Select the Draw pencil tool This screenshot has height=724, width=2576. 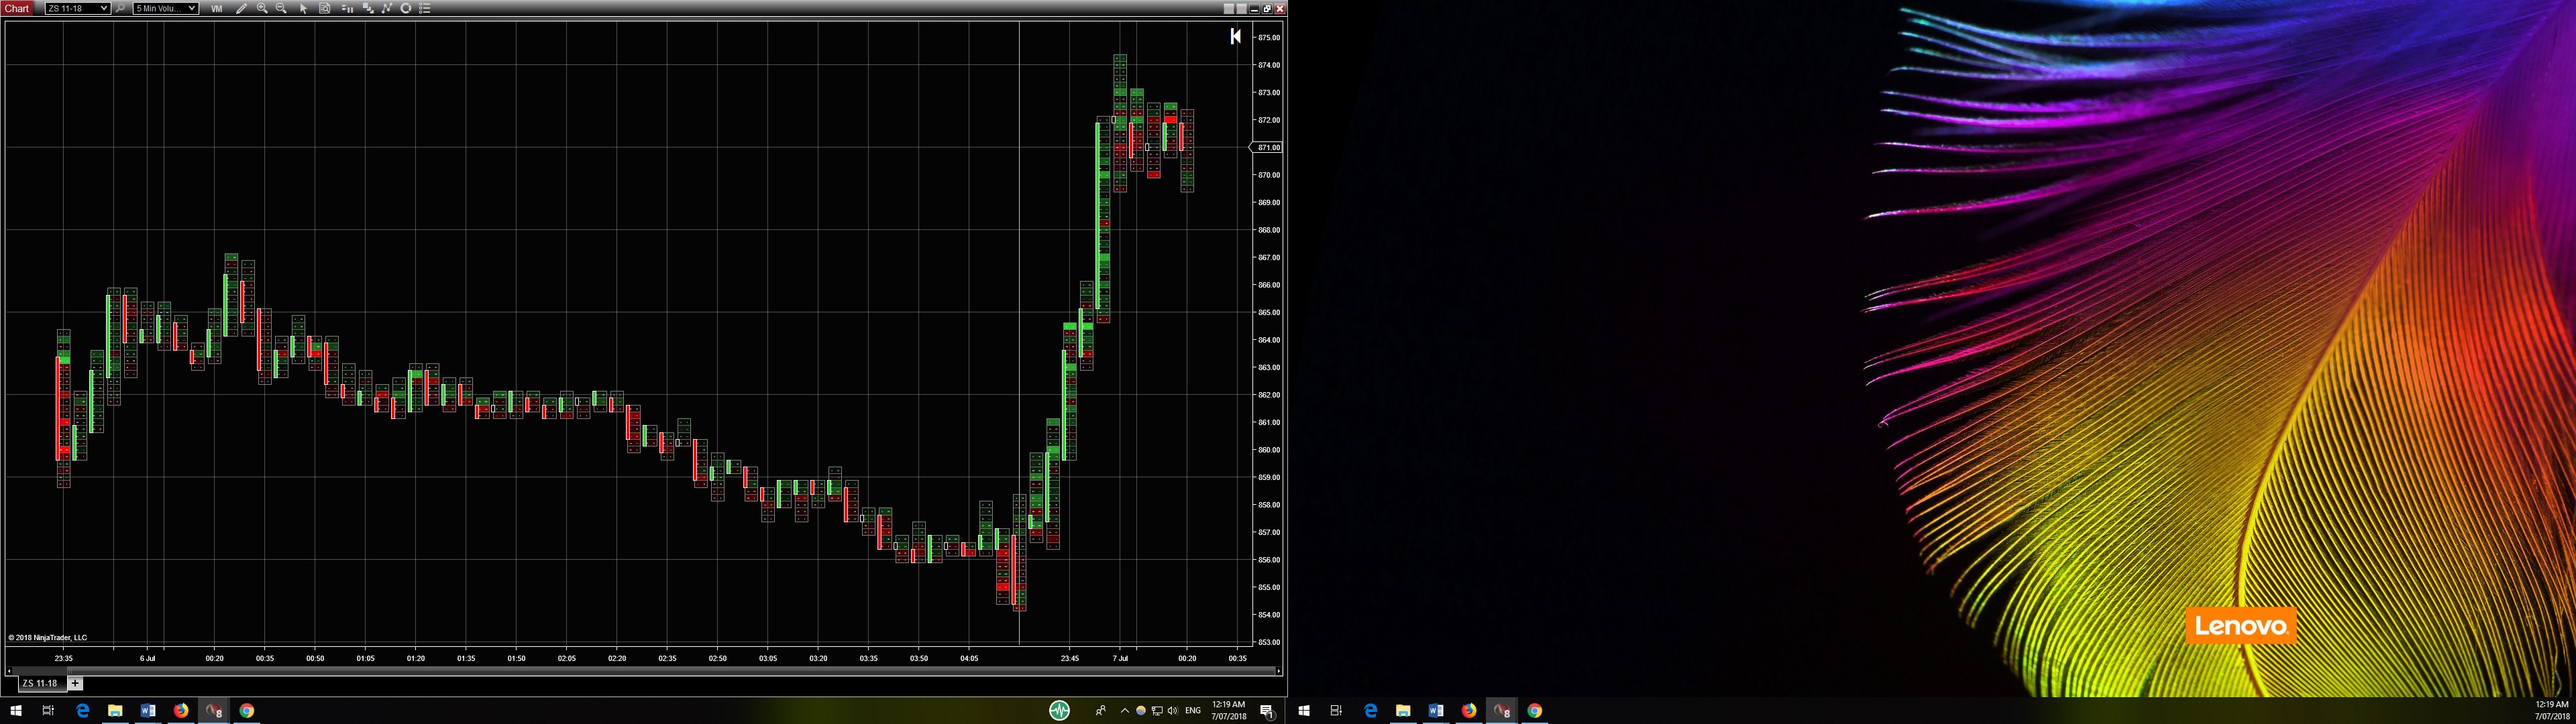tap(241, 8)
